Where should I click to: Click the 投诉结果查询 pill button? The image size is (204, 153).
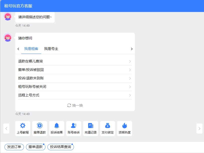point(61,147)
